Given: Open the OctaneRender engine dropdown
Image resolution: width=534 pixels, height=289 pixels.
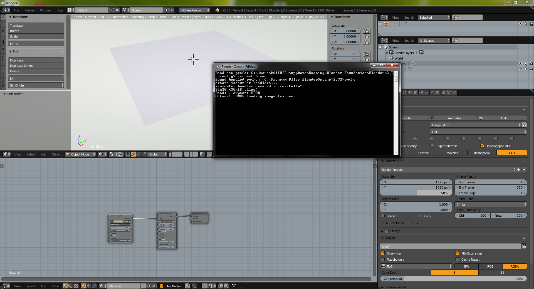Looking at the screenshot, I should tap(194, 10).
